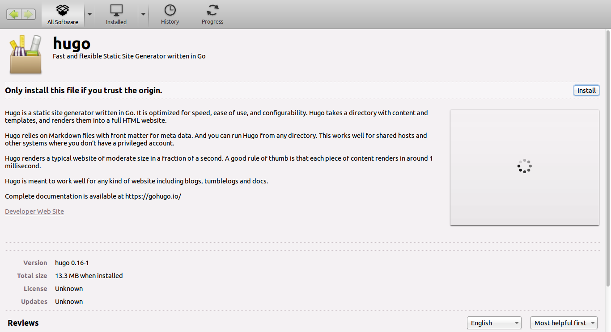Screen dimensions: 611x332
Task: Expand the All Software dropdown arrow
Action: coord(89,14)
